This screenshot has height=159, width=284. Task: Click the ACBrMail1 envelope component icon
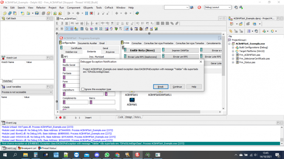tap(132, 100)
